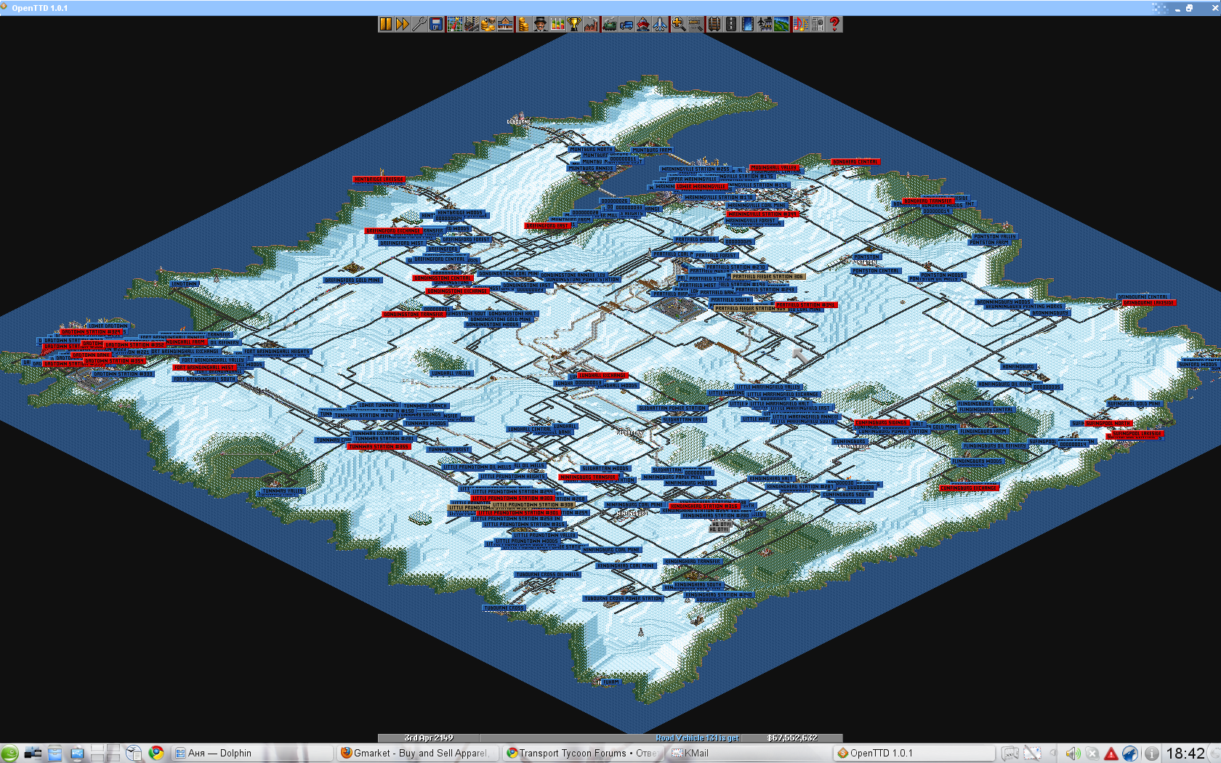
Task: Click the date 3rd Apr 2149 in status bar
Action: [429, 738]
